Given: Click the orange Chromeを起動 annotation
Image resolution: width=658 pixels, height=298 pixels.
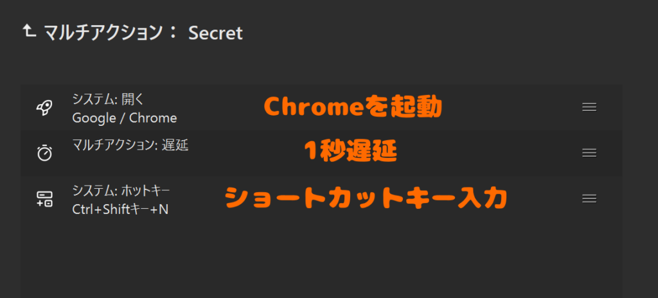Looking at the screenshot, I should [x=353, y=108].
